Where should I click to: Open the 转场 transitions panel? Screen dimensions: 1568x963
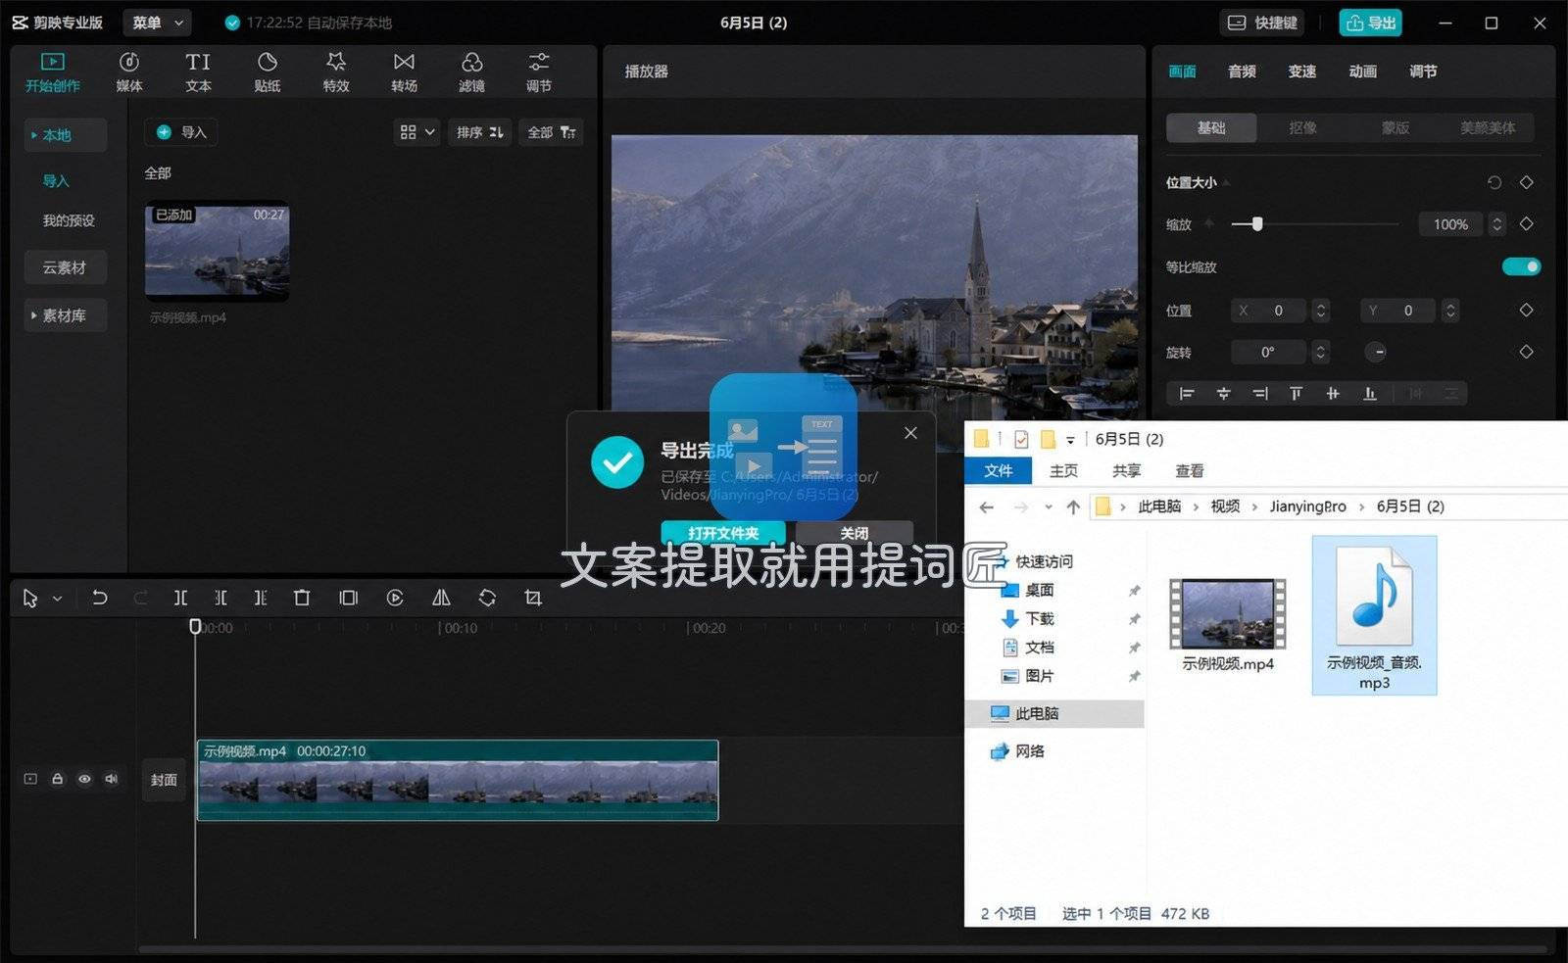404,72
